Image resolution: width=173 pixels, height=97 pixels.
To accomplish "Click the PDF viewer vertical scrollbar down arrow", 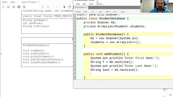I will (x=164, y=96).
